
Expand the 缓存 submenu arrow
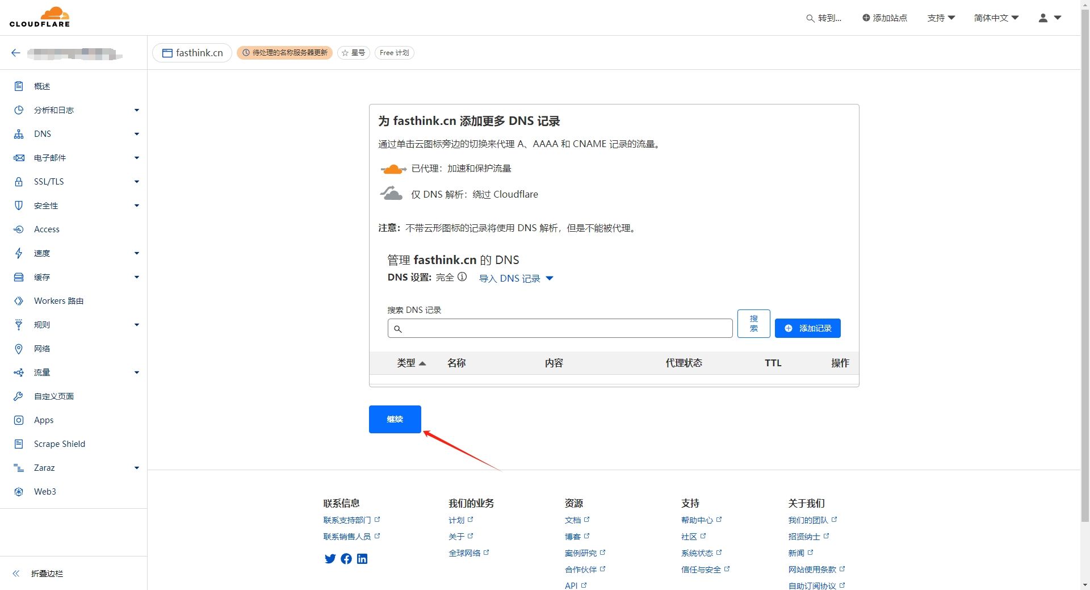click(x=137, y=277)
